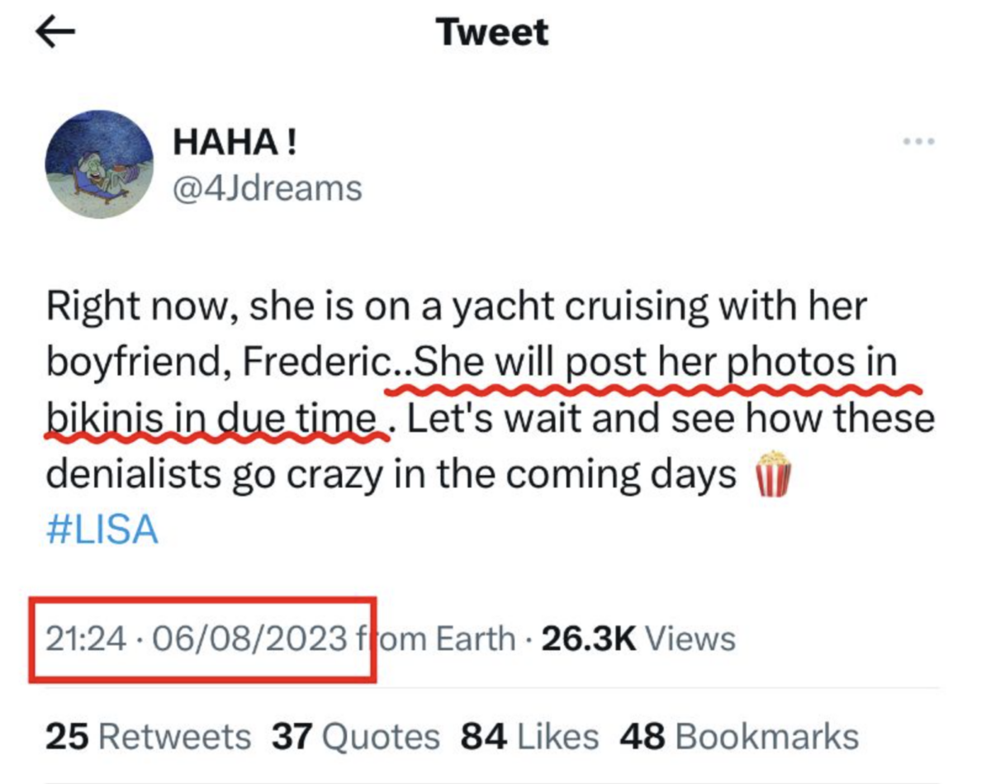Image resolution: width=991 pixels, height=784 pixels.
Task: View the 26.3K Views count
Action: [638, 639]
